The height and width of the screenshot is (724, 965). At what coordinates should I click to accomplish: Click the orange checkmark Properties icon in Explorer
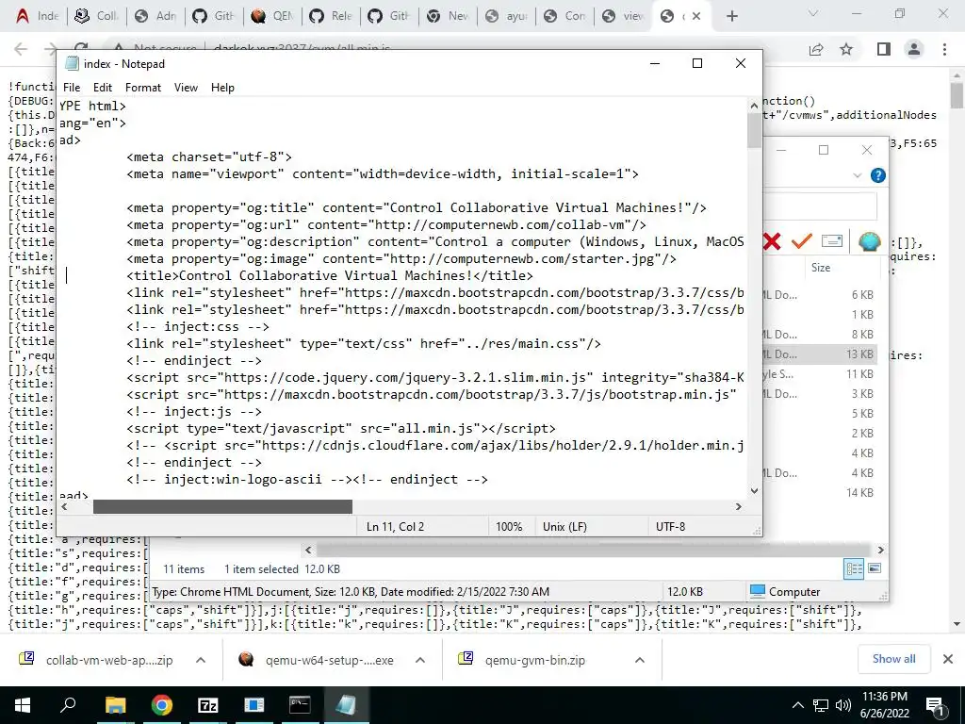[x=801, y=240]
